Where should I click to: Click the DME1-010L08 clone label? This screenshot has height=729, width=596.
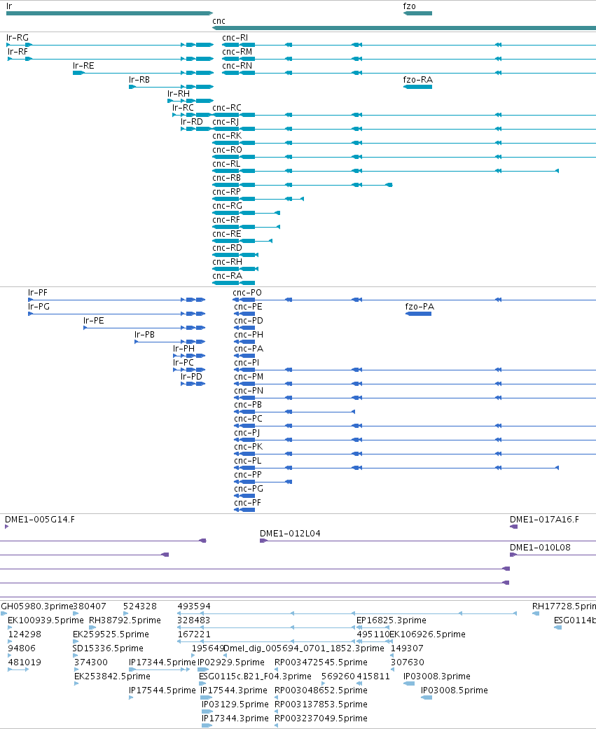coord(540,547)
